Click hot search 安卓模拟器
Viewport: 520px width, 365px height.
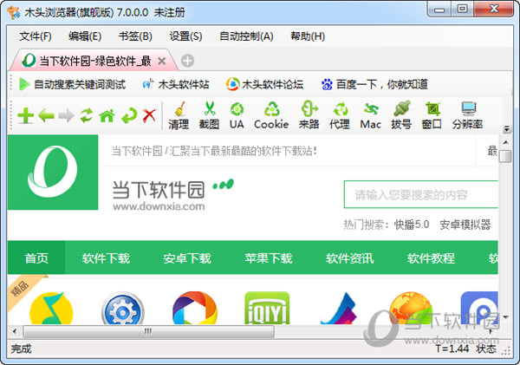click(465, 225)
